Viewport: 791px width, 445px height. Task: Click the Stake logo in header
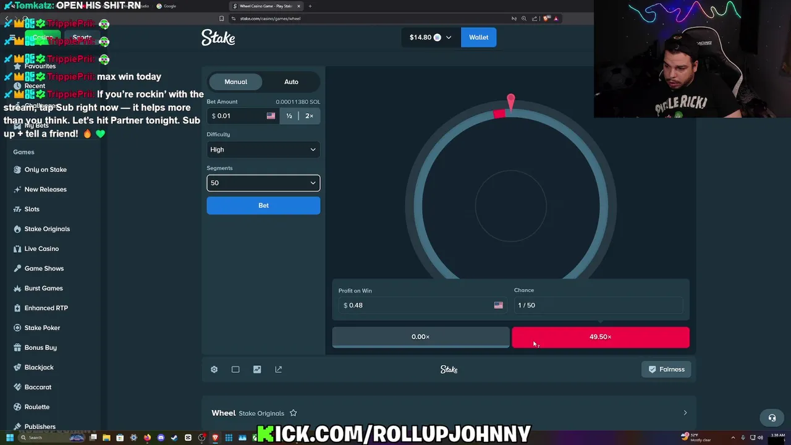(x=218, y=38)
